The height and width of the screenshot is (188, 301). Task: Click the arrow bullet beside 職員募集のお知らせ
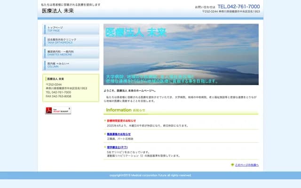[105, 134]
